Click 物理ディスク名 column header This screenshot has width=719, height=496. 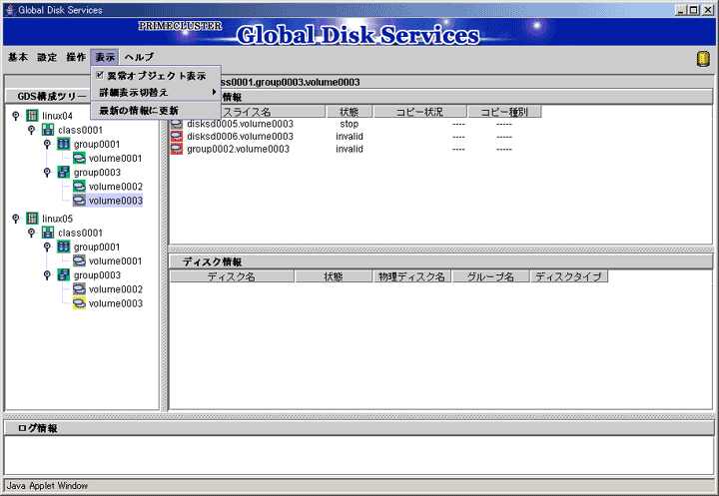pyautogui.click(x=412, y=276)
